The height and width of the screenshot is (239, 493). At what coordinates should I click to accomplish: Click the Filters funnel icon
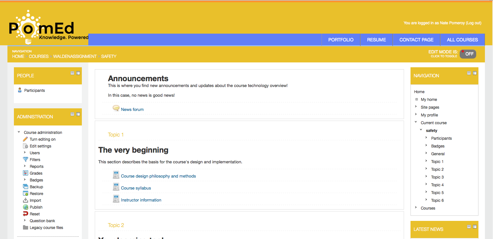pos(26,159)
